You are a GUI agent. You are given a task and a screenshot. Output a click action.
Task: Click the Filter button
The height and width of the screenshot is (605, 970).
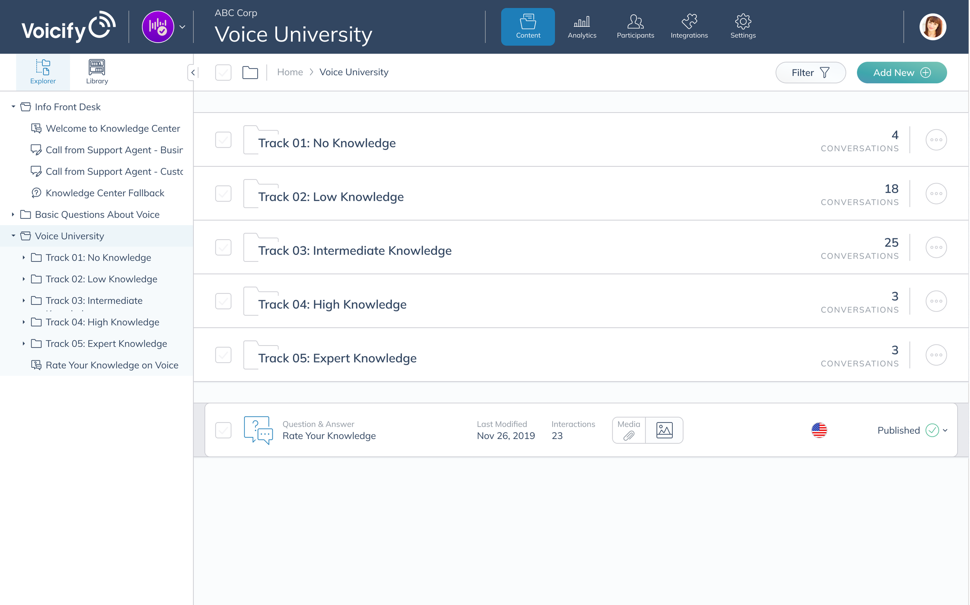click(810, 73)
